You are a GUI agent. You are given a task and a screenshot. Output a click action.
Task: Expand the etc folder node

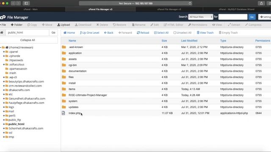(4, 94)
